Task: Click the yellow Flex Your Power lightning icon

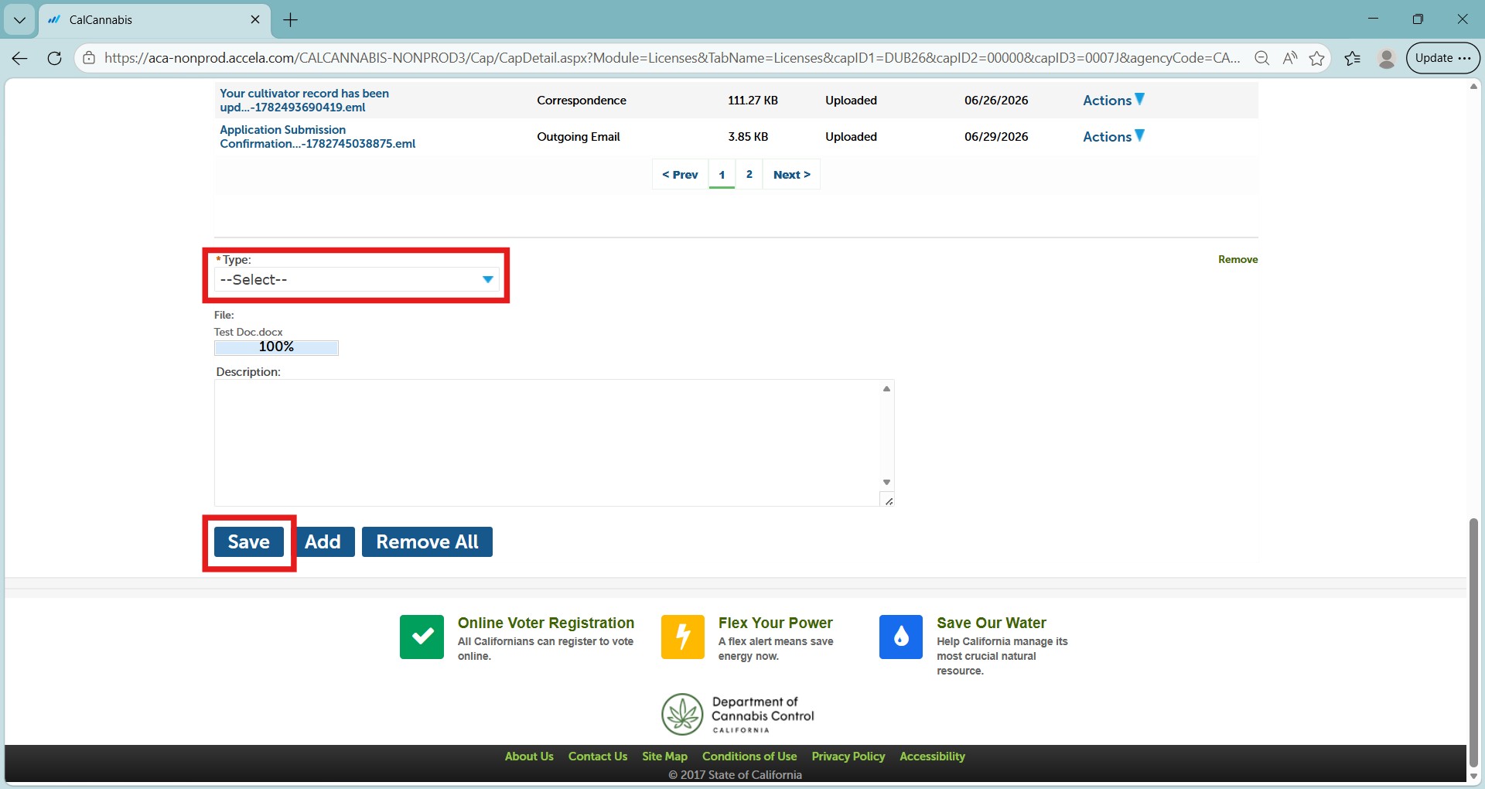Action: click(683, 637)
